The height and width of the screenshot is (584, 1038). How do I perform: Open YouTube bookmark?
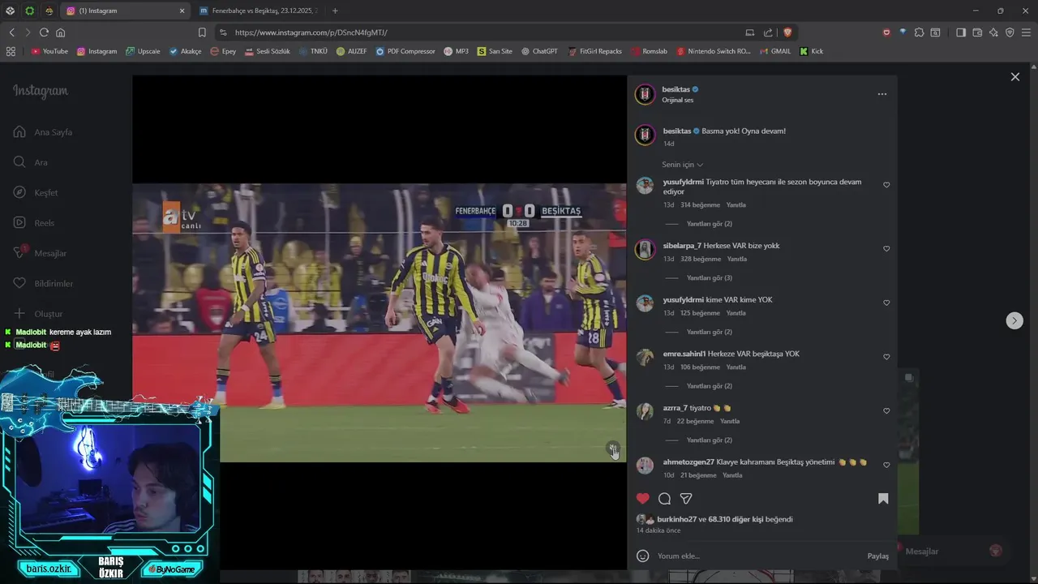pyautogui.click(x=49, y=51)
